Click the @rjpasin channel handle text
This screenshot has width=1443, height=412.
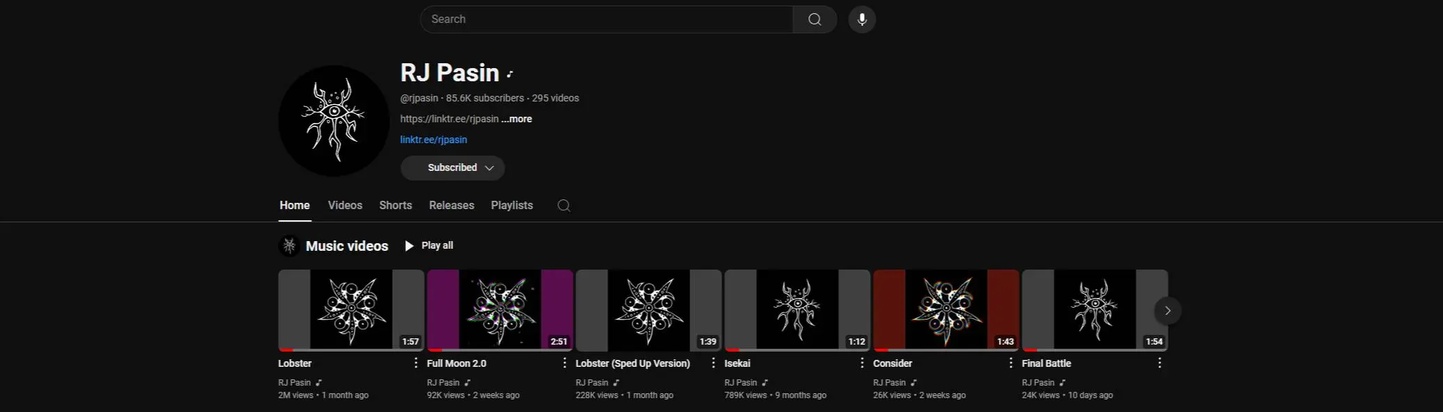pyautogui.click(x=419, y=99)
